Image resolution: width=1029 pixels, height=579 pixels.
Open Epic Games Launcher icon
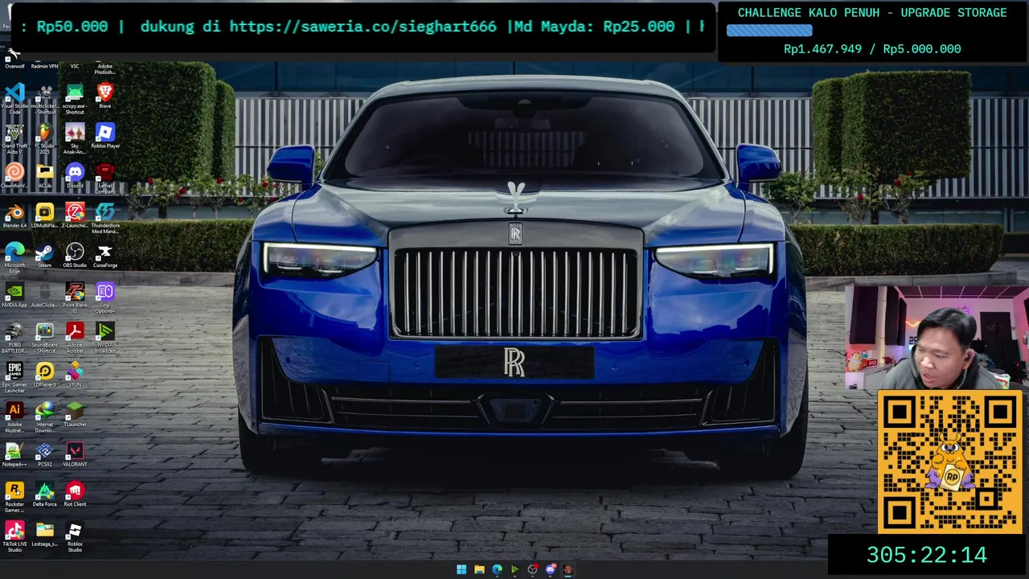point(14,376)
